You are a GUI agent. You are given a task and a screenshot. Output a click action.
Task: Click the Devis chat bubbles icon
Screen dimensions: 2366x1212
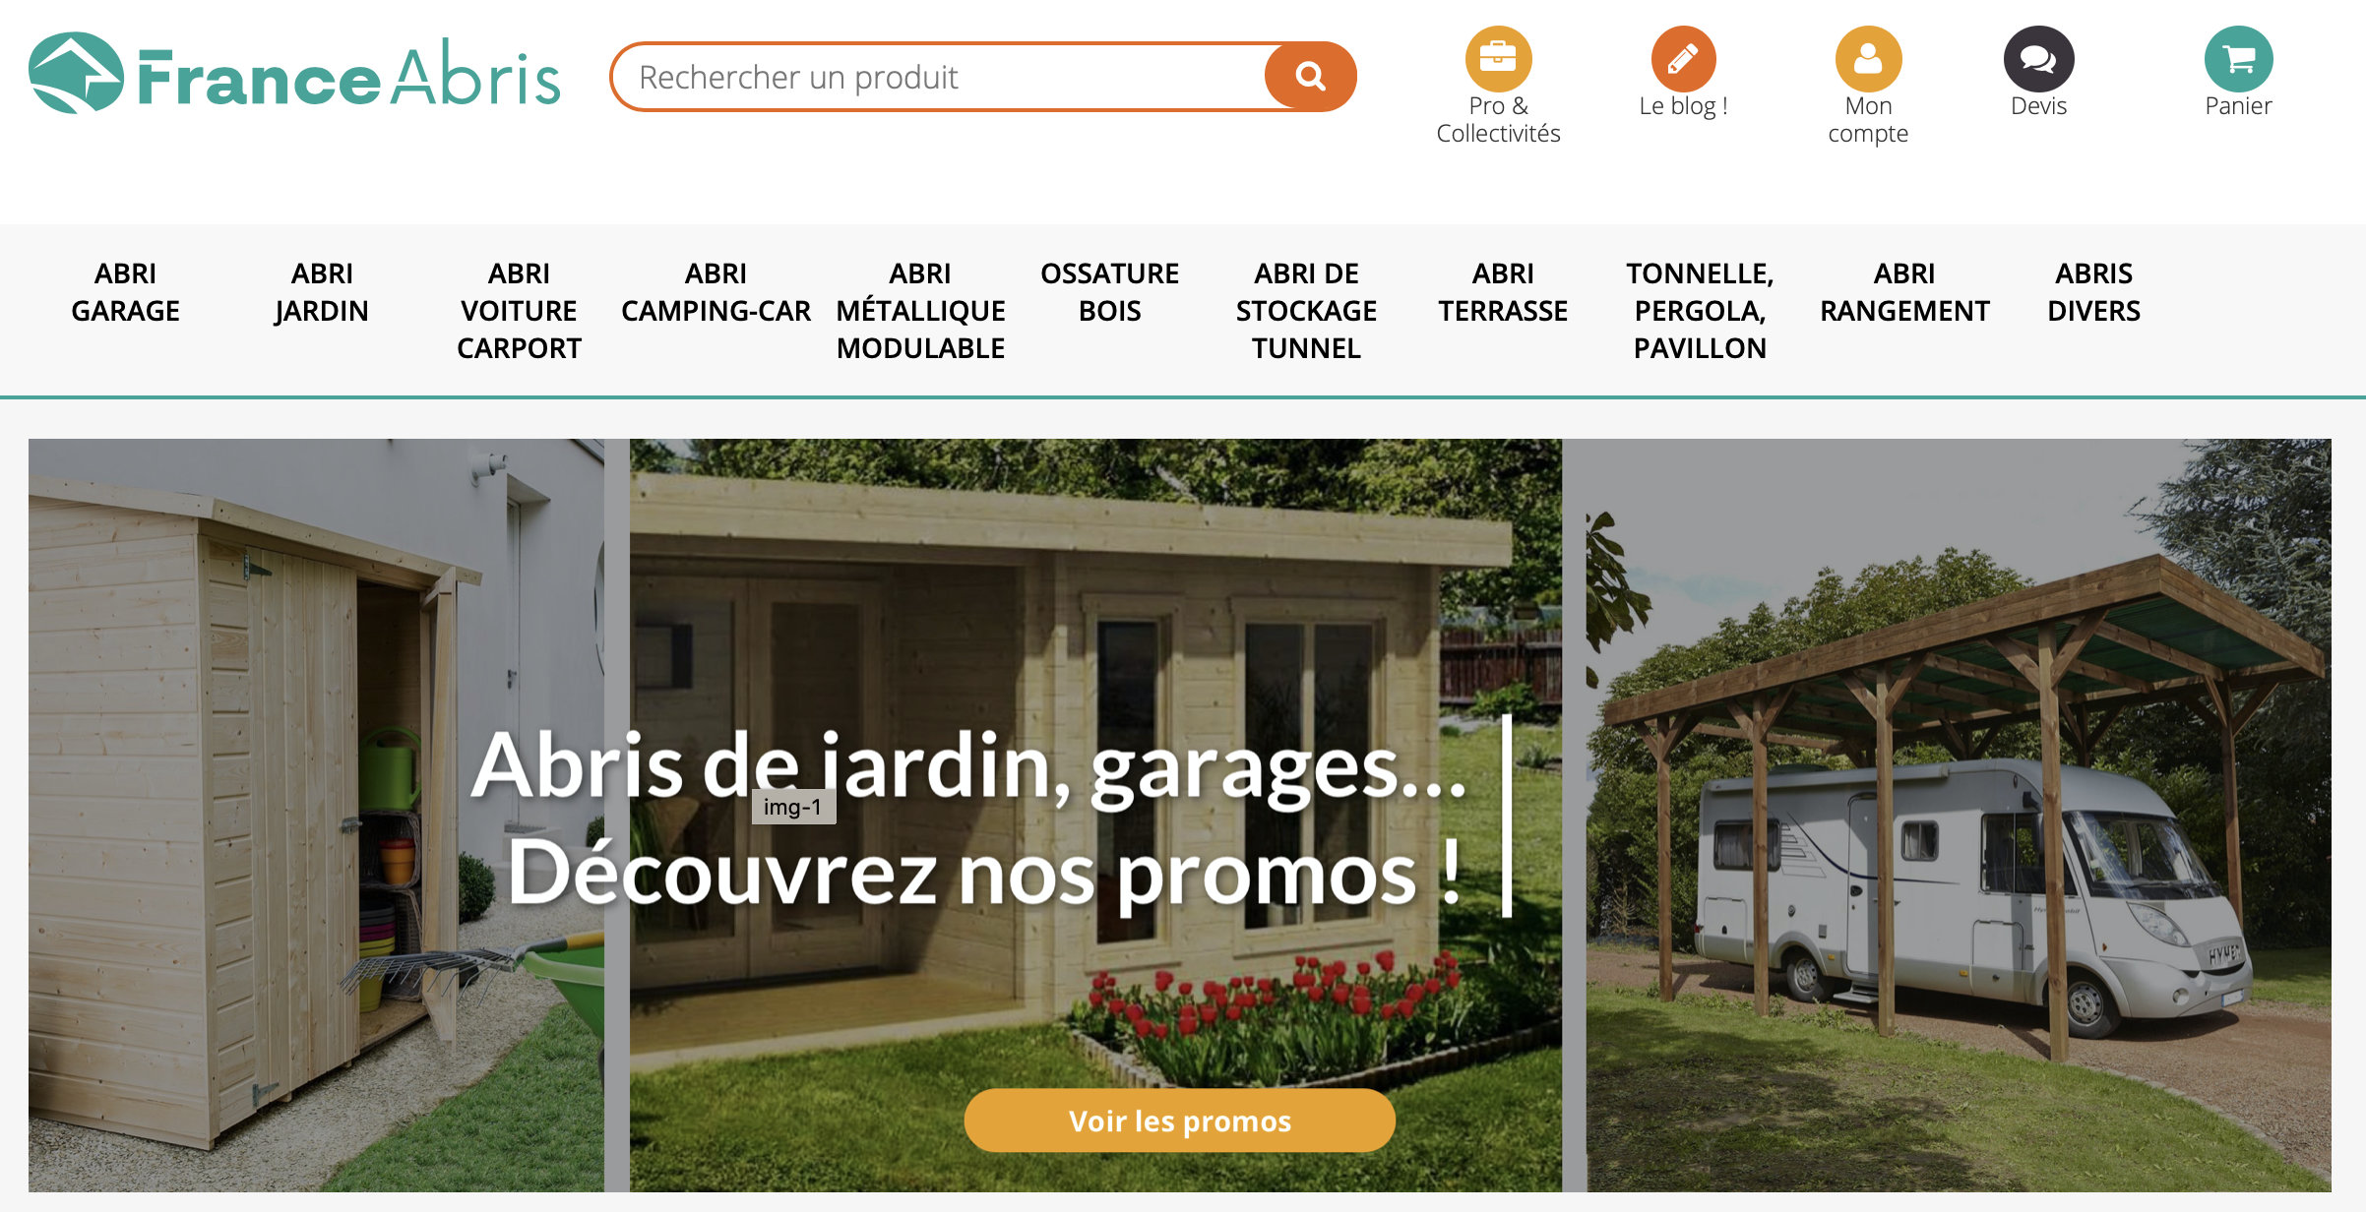click(2038, 58)
